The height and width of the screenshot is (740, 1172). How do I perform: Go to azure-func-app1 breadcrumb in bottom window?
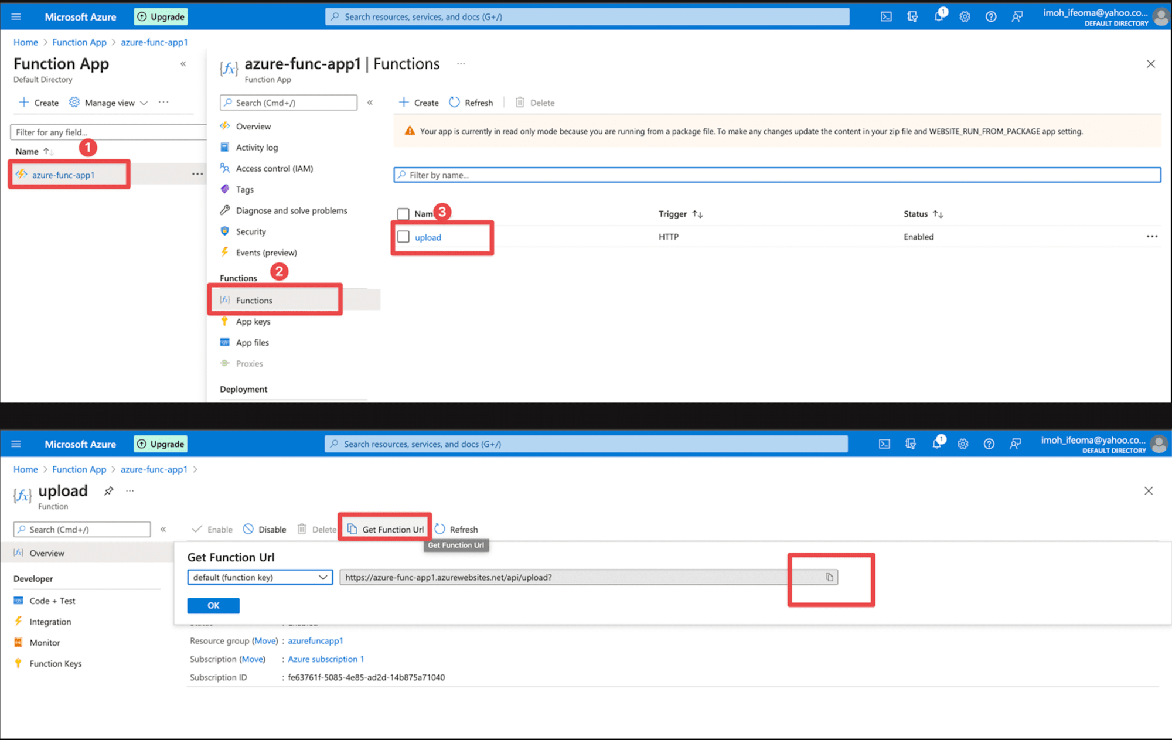point(154,469)
